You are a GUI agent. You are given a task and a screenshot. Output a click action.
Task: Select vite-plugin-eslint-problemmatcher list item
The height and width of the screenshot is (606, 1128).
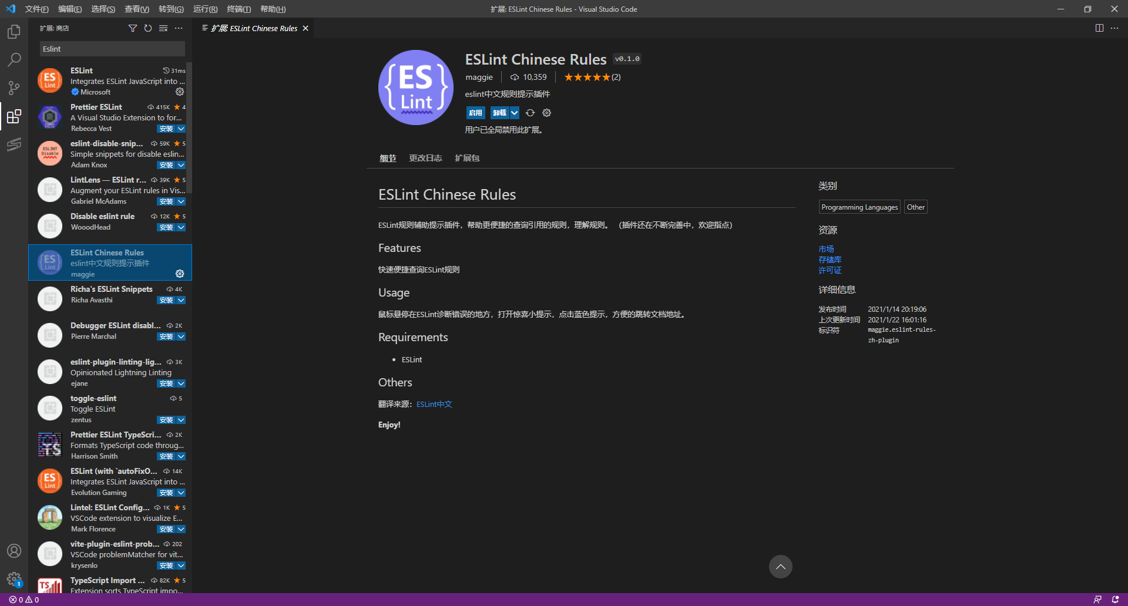(110, 554)
